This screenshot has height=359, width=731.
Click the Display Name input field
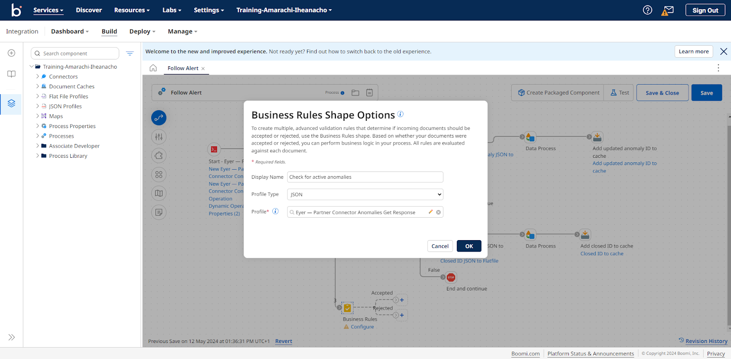365,177
